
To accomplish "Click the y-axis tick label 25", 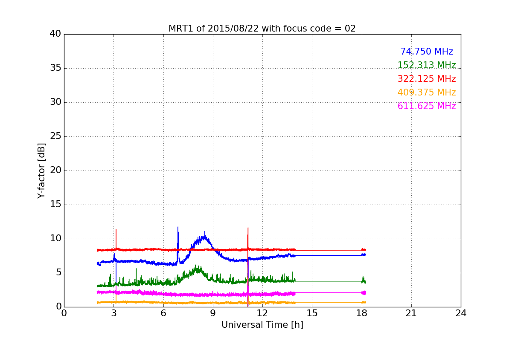I will coord(55,136).
